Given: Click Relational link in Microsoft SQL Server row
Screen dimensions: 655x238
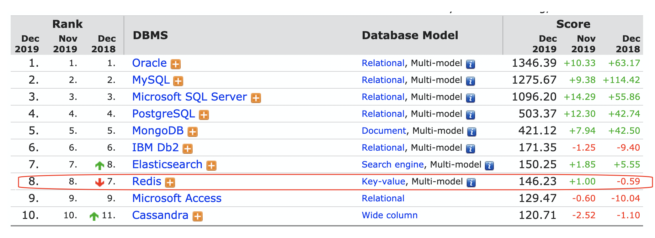Looking at the screenshot, I should pyautogui.click(x=383, y=97).
